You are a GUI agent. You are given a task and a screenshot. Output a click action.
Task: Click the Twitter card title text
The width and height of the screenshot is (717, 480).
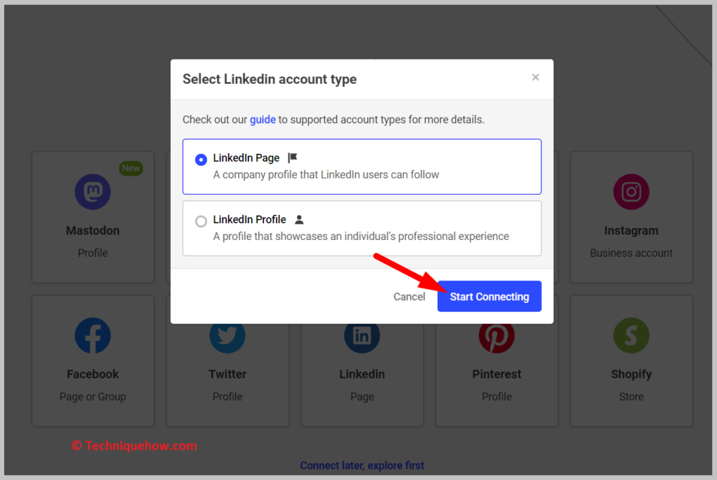[x=228, y=374]
